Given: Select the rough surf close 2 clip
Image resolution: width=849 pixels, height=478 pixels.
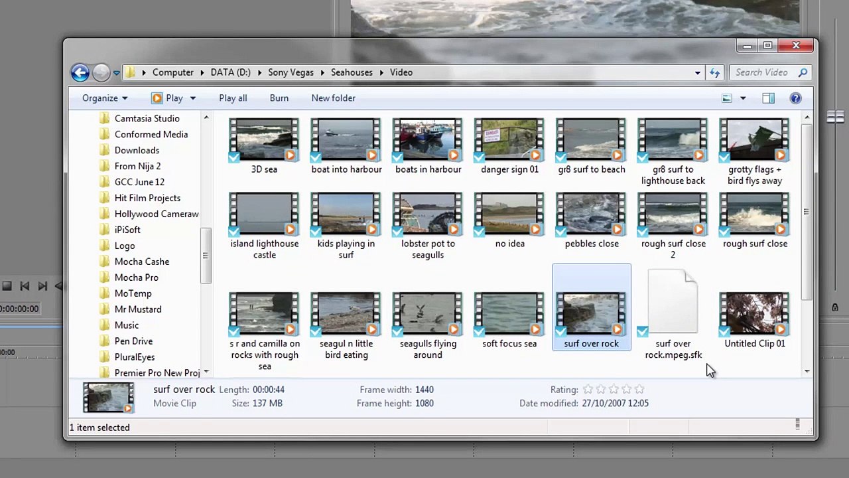Looking at the screenshot, I should click(x=673, y=226).
